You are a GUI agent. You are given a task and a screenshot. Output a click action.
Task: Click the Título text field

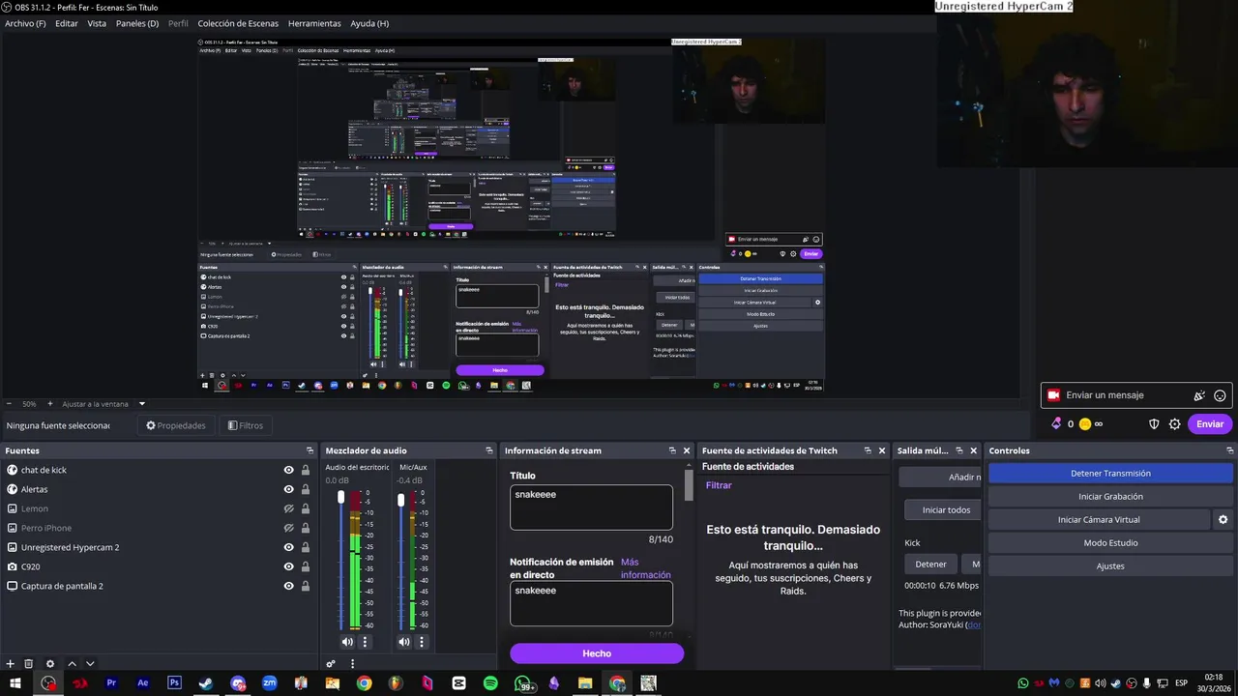tap(591, 507)
